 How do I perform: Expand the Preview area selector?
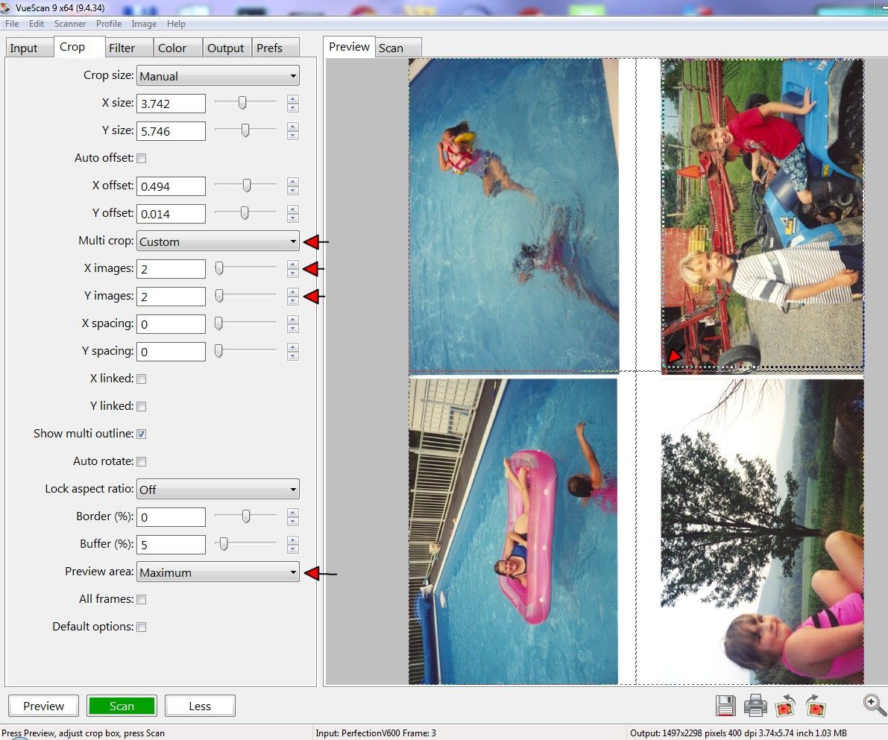point(217,572)
